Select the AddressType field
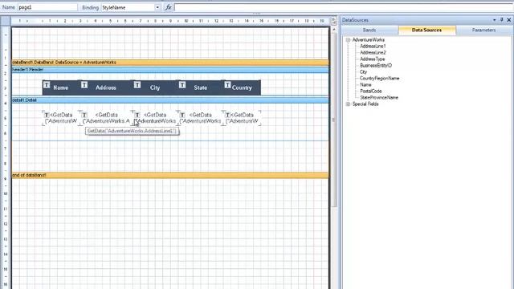The height and width of the screenshot is (289, 514). point(373,59)
